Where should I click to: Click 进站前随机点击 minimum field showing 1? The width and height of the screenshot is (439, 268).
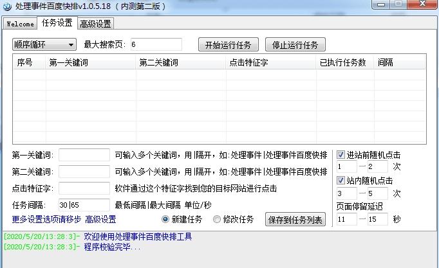tap(346, 167)
